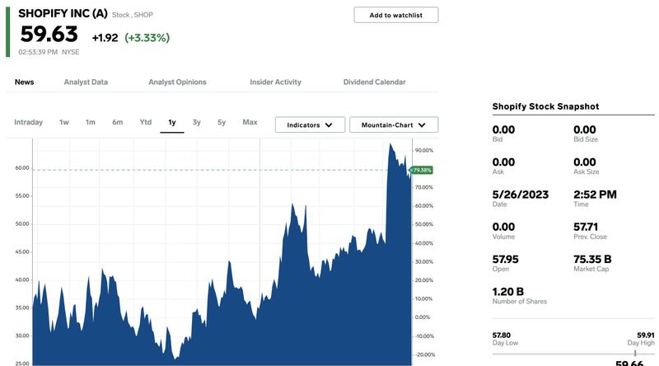The image size is (659, 366).
Task: Click the day range slider marker
Action: coord(635,354)
